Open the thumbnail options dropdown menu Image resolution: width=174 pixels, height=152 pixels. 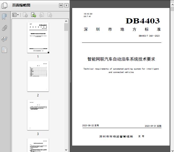(x=15, y=15)
